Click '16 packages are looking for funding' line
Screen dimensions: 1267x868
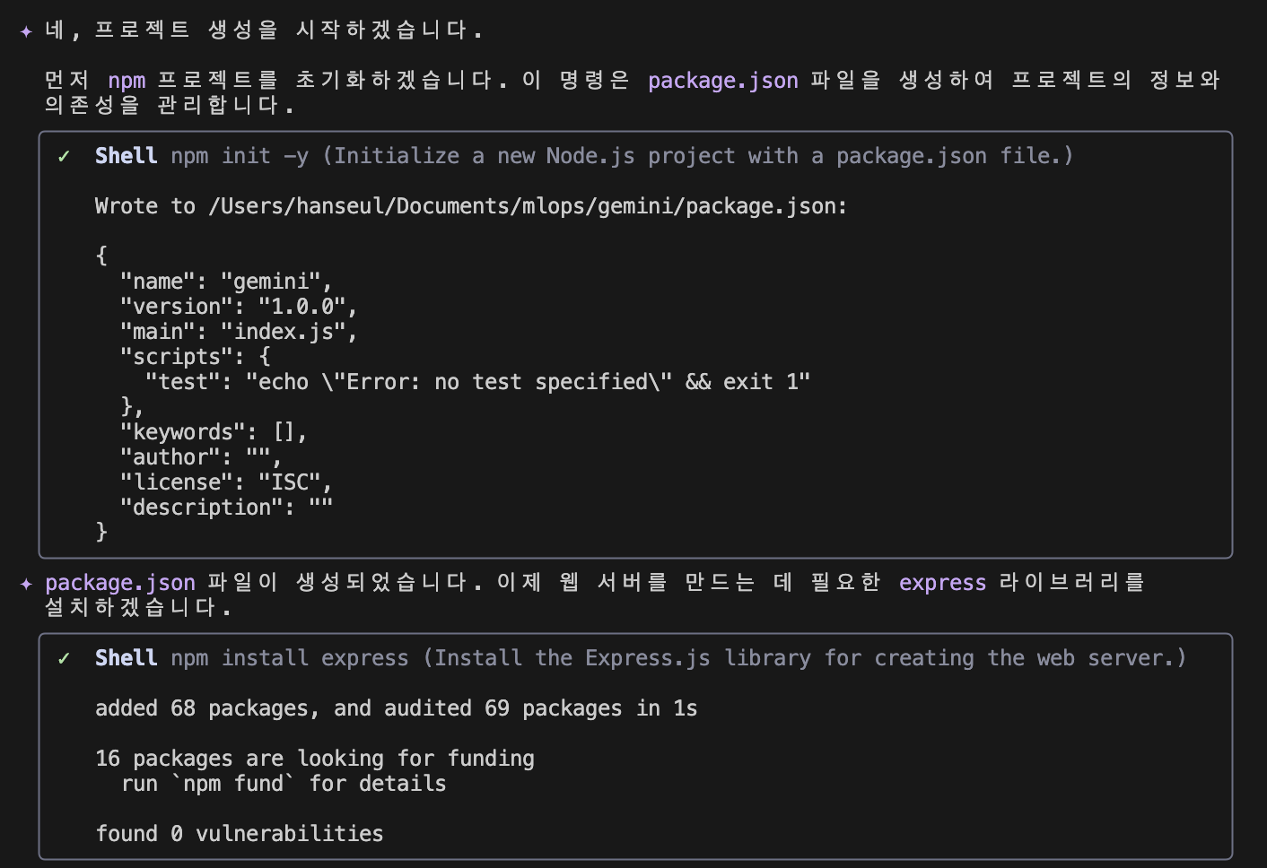coord(314,759)
